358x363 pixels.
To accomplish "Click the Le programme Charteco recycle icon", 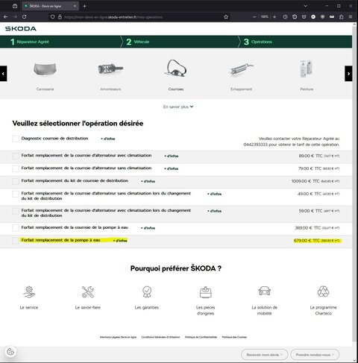I will click(323, 291).
